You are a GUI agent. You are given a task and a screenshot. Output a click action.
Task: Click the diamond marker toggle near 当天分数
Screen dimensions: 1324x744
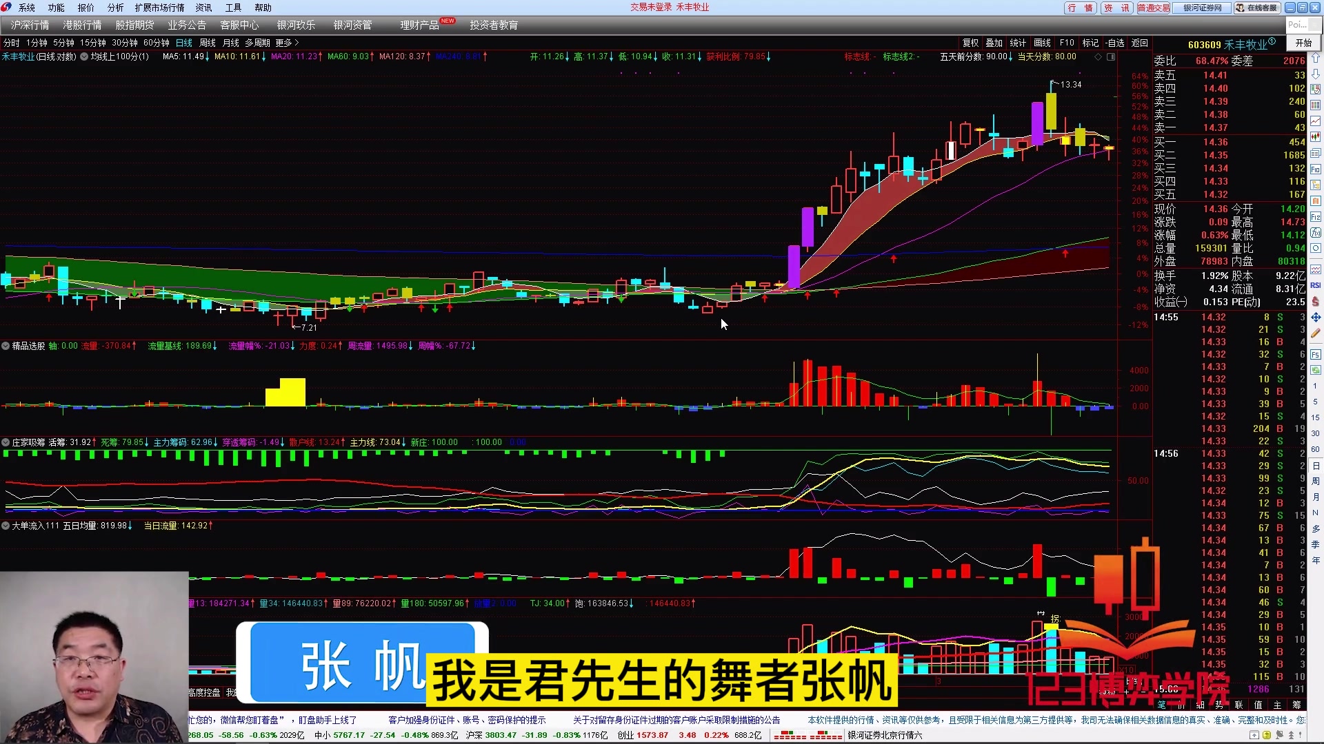click(x=1098, y=57)
